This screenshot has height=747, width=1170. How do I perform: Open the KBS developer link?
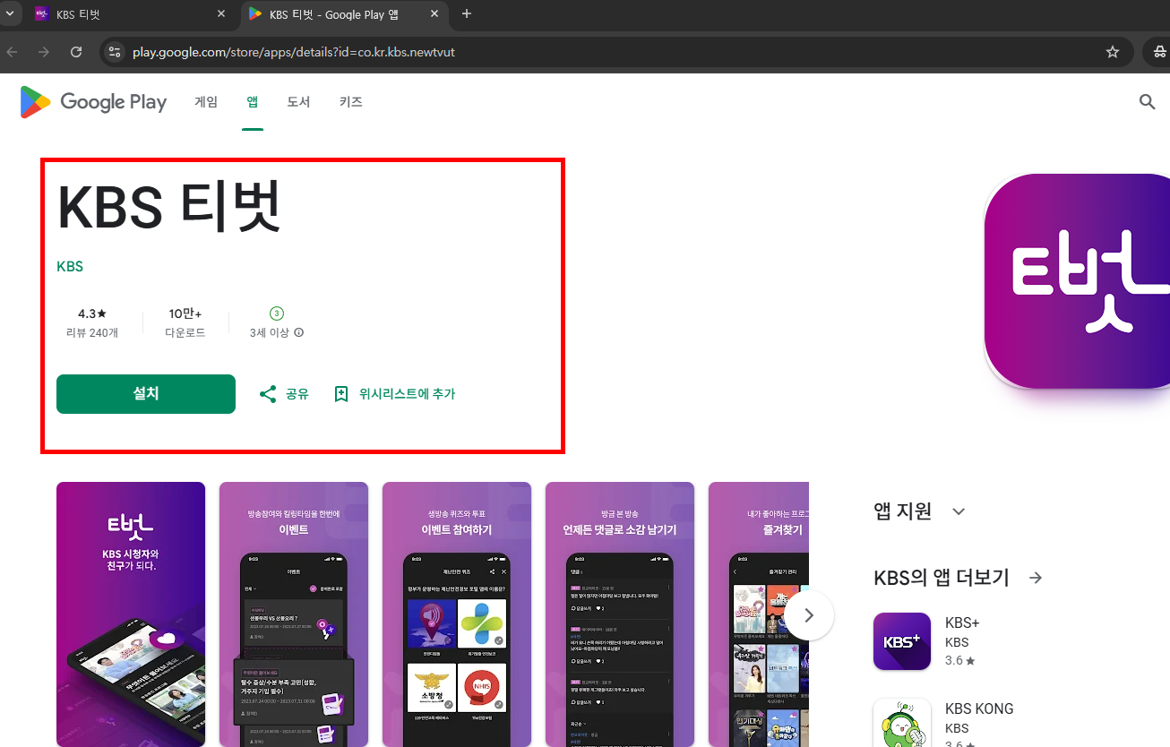click(69, 266)
